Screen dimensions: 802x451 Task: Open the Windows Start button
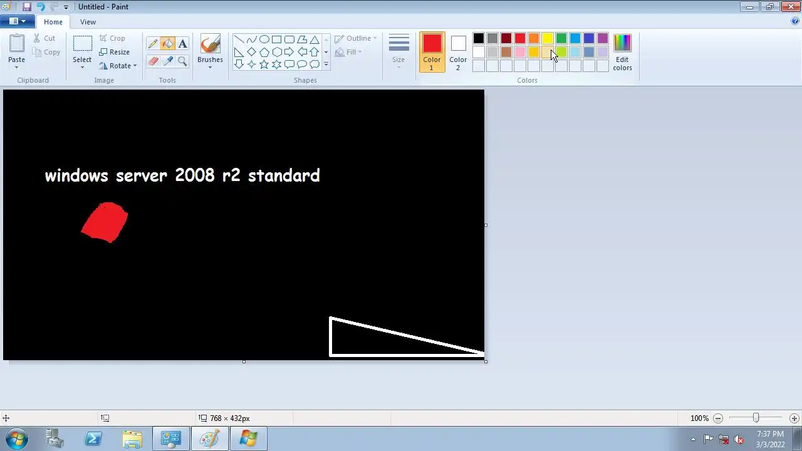pos(16,438)
